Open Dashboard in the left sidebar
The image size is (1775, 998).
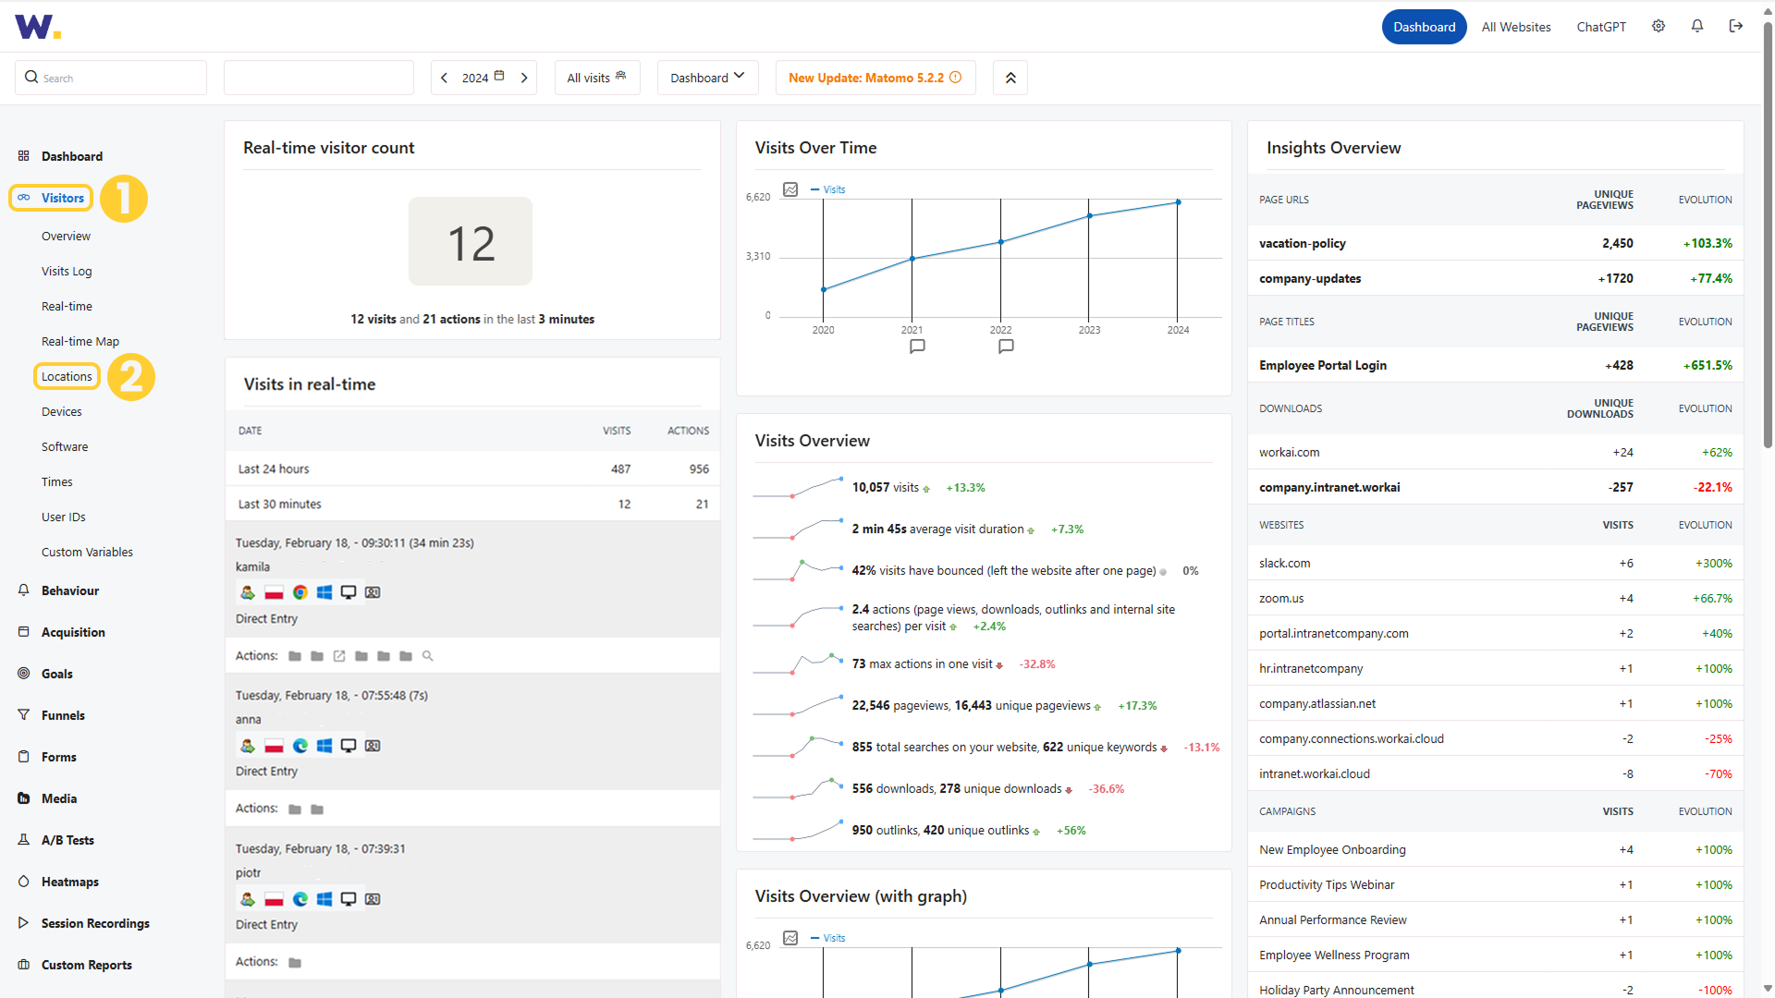(x=72, y=156)
